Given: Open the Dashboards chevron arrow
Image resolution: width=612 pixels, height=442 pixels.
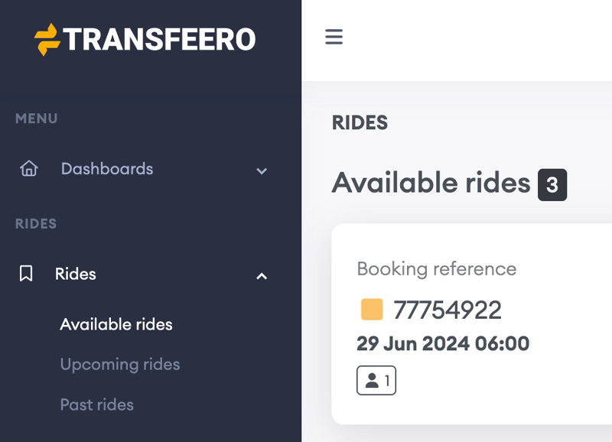Looking at the screenshot, I should [x=262, y=171].
